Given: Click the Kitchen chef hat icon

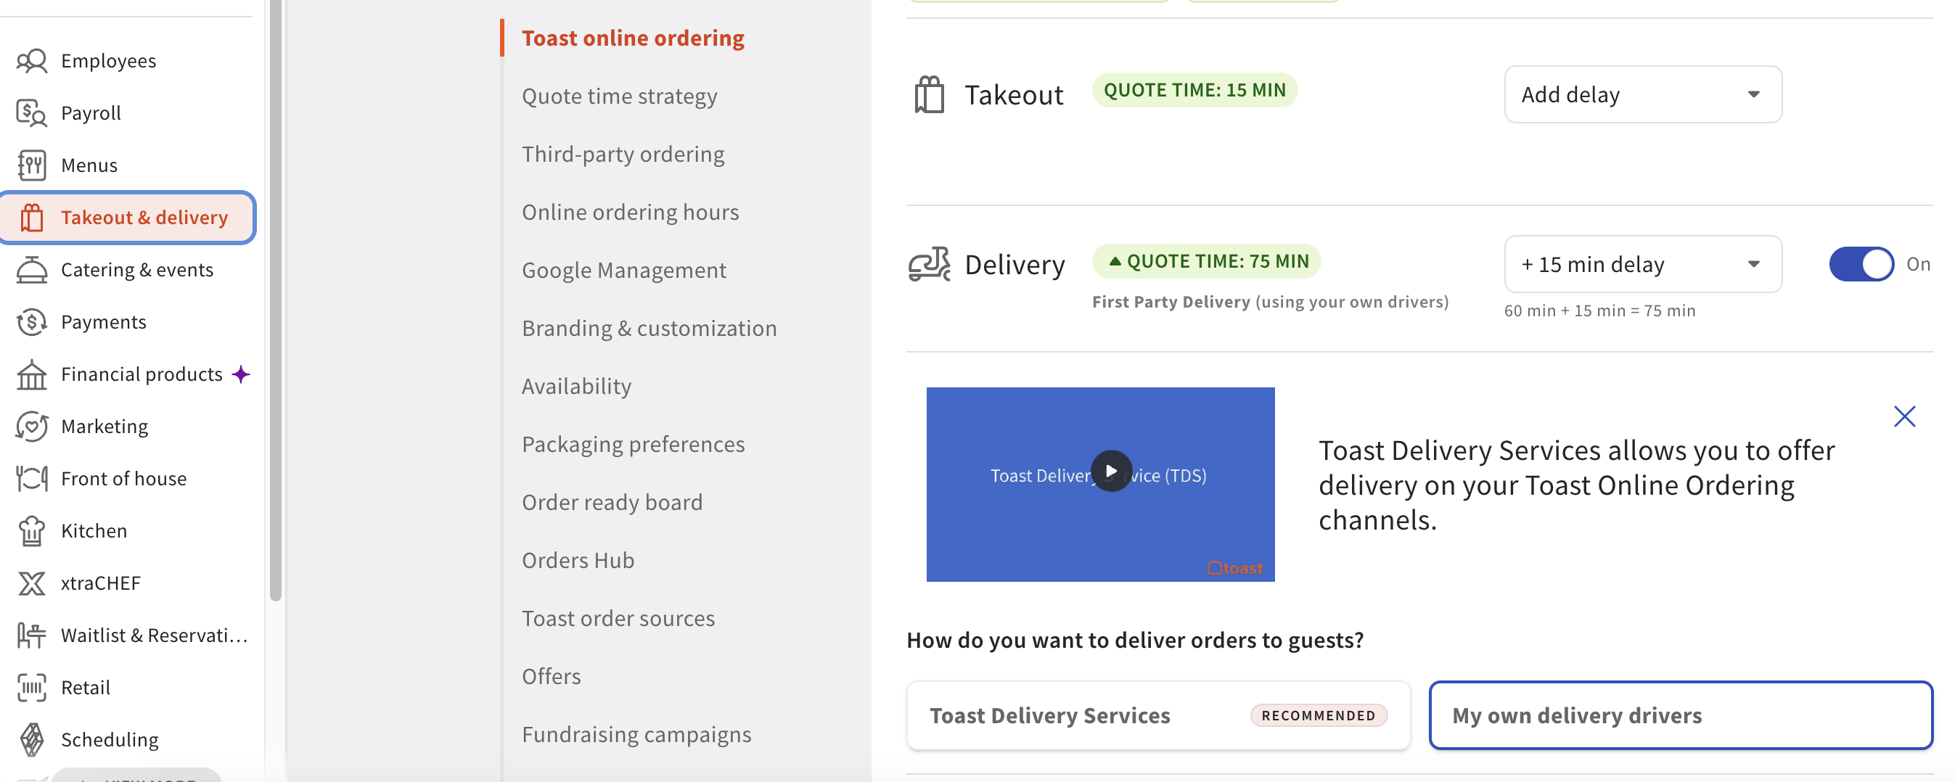Looking at the screenshot, I should tap(32, 531).
